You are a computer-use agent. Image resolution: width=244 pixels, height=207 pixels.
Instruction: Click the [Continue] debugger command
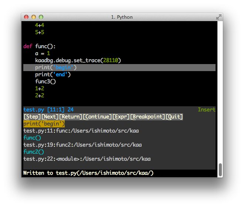(97, 117)
